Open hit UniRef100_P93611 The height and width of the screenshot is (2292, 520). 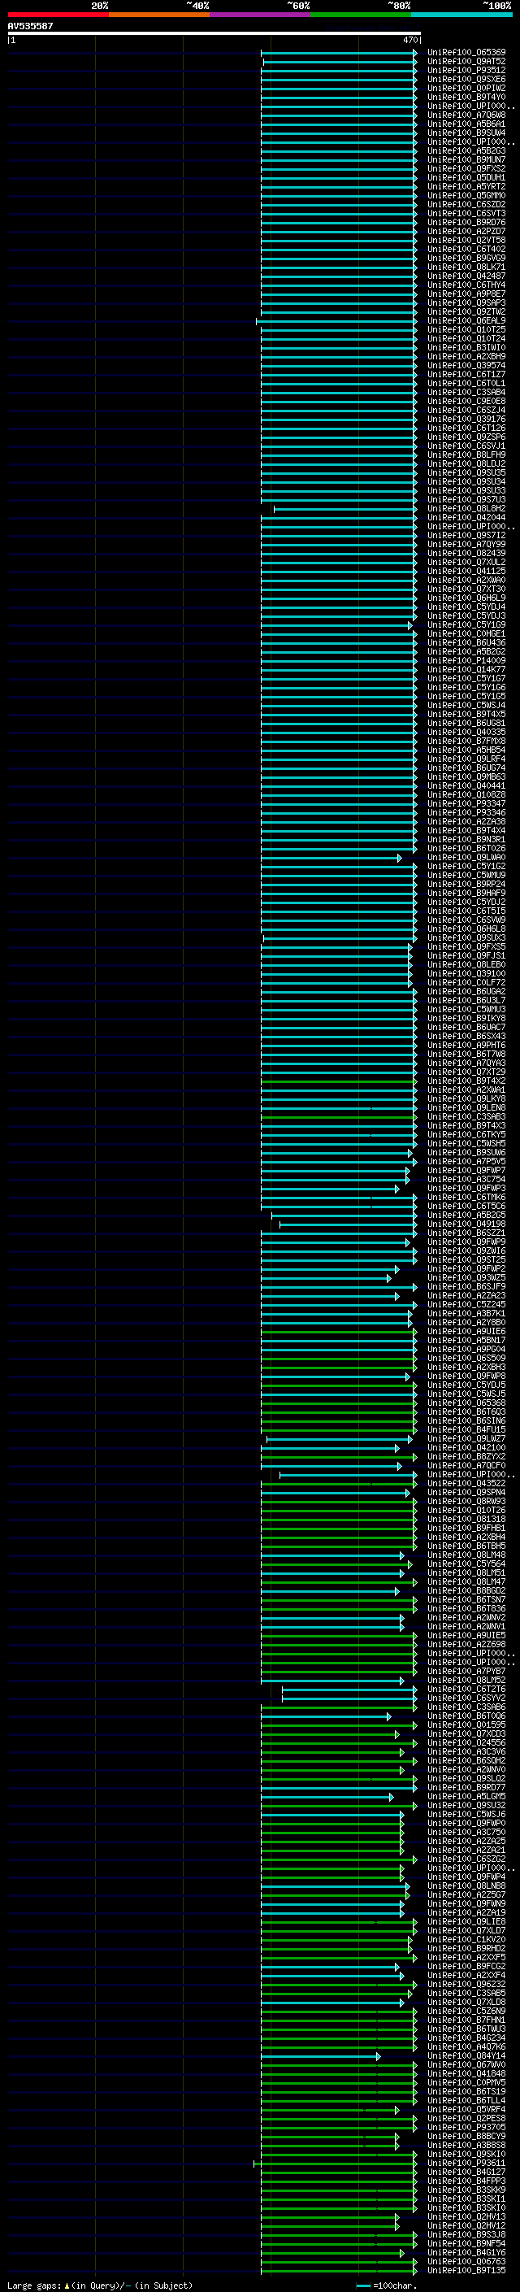pyautogui.click(x=466, y=2163)
